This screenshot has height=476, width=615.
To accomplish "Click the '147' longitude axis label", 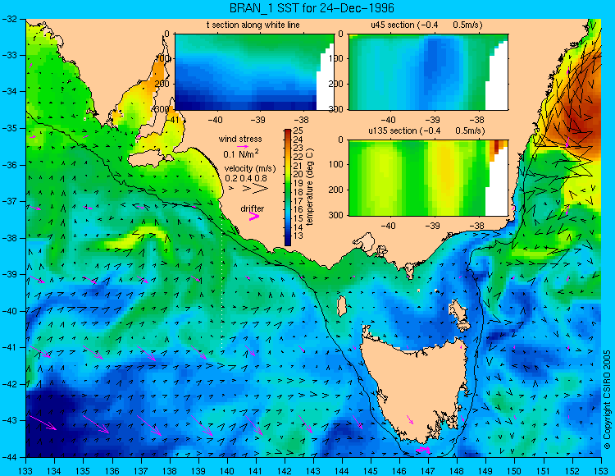I will (x=428, y=470).
